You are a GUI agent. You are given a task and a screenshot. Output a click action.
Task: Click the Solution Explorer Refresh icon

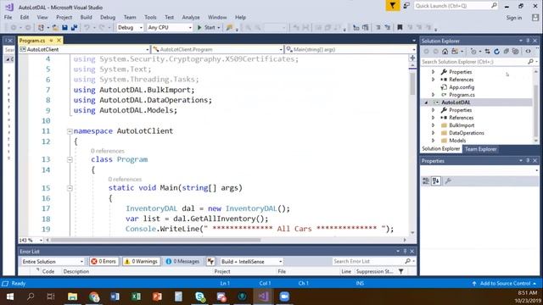(496, 51)
